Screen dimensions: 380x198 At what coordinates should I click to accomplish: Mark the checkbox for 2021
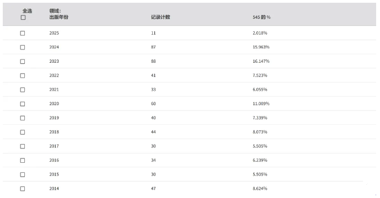pyautogui.click(x=23, y=90)
